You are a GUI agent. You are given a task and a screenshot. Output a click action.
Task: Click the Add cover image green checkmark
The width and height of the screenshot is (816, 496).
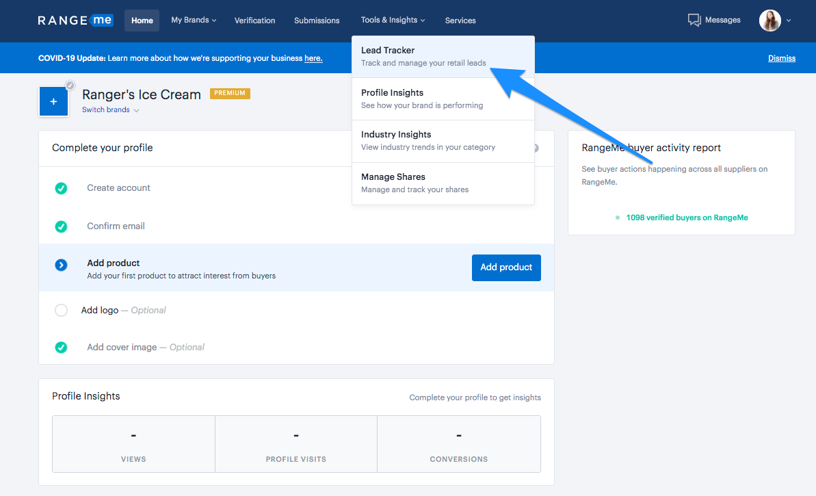(61, 347)
